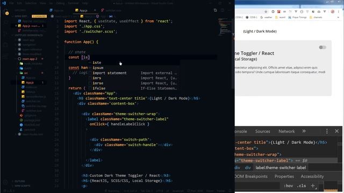Close the DevTools panel with X
Image resolution: width=344 pixels, height=193 pixels.
(337, 131)
